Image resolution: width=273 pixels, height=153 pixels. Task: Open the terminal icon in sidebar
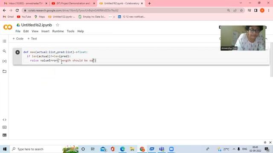[5, 135]
